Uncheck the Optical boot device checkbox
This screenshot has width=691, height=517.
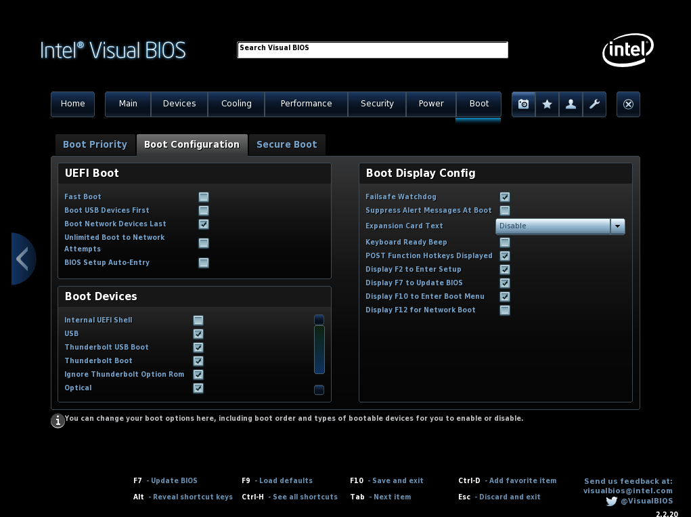pos(198,388)
